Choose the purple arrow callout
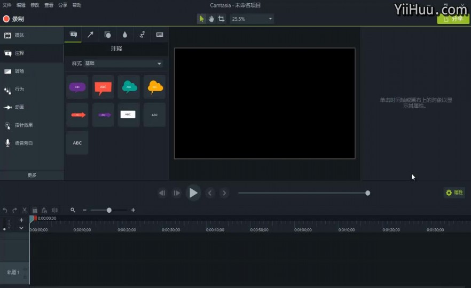This screenshot has width=471, height=288. tap(103, 115)
